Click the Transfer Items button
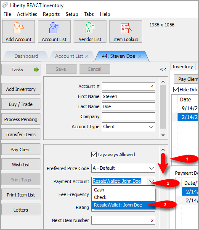Screen dimensions: 199x230 [21, 134]
